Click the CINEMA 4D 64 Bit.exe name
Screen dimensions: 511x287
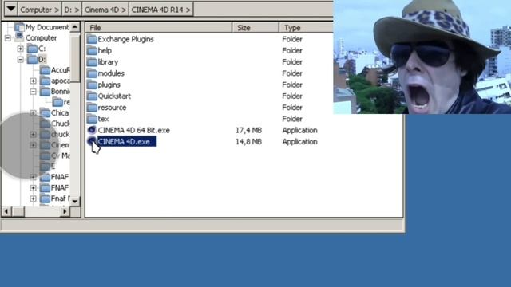point(134,130)
